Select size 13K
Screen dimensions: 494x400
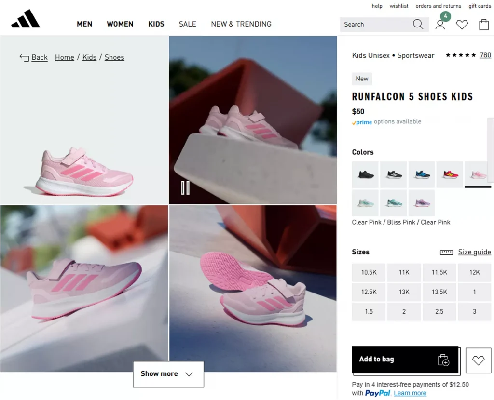[404, 292]
